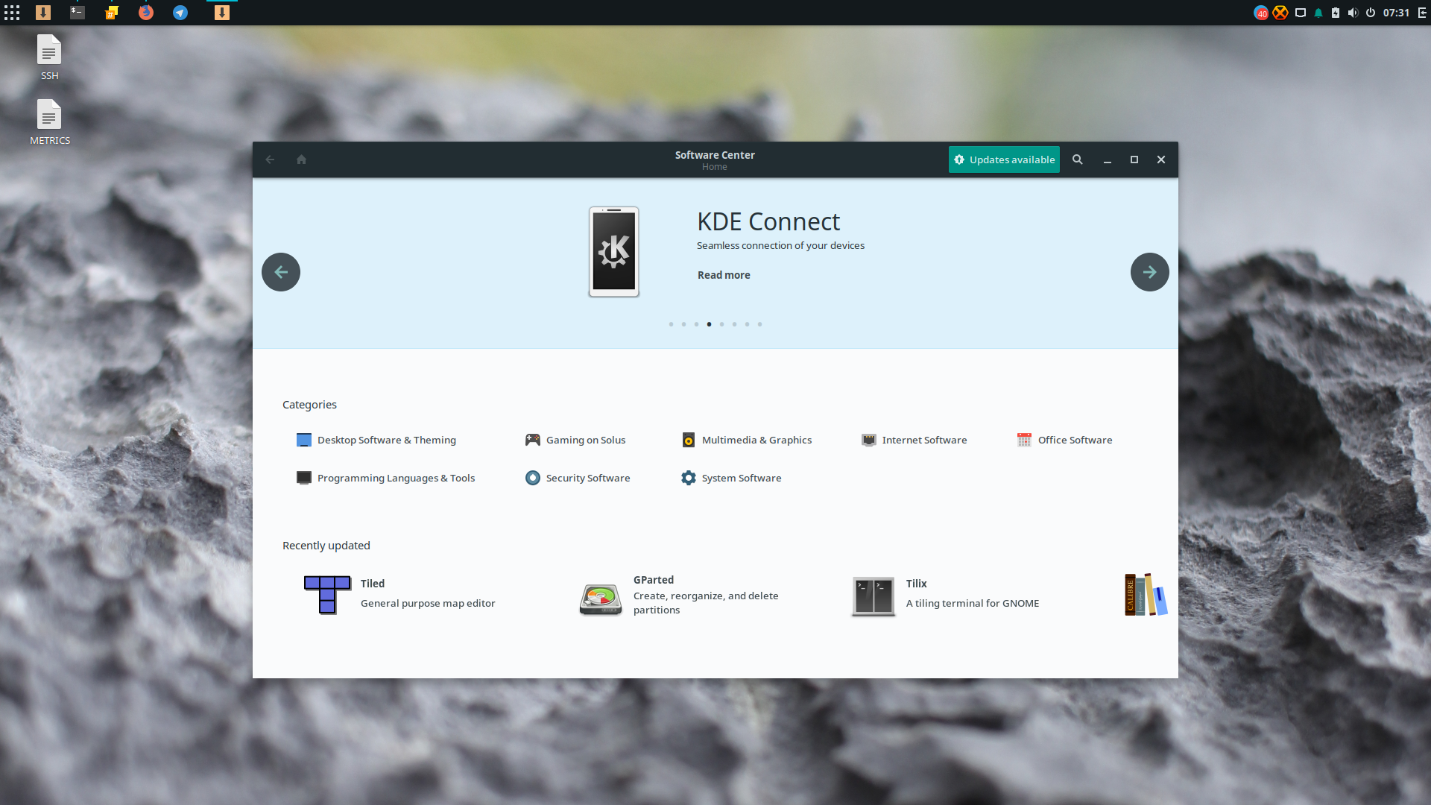Click the Security Software shield icon

tap(532, 478)
